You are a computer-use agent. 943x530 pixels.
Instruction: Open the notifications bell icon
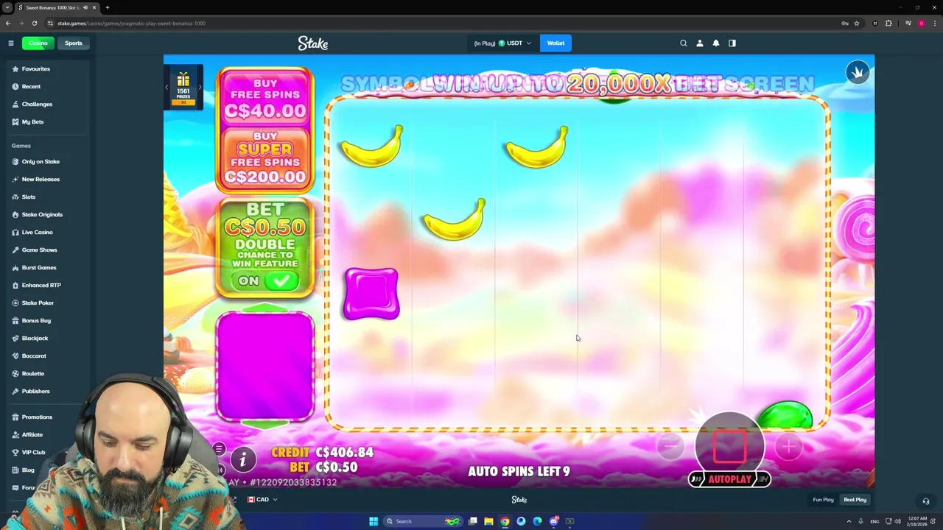click(x=716, y=43)
